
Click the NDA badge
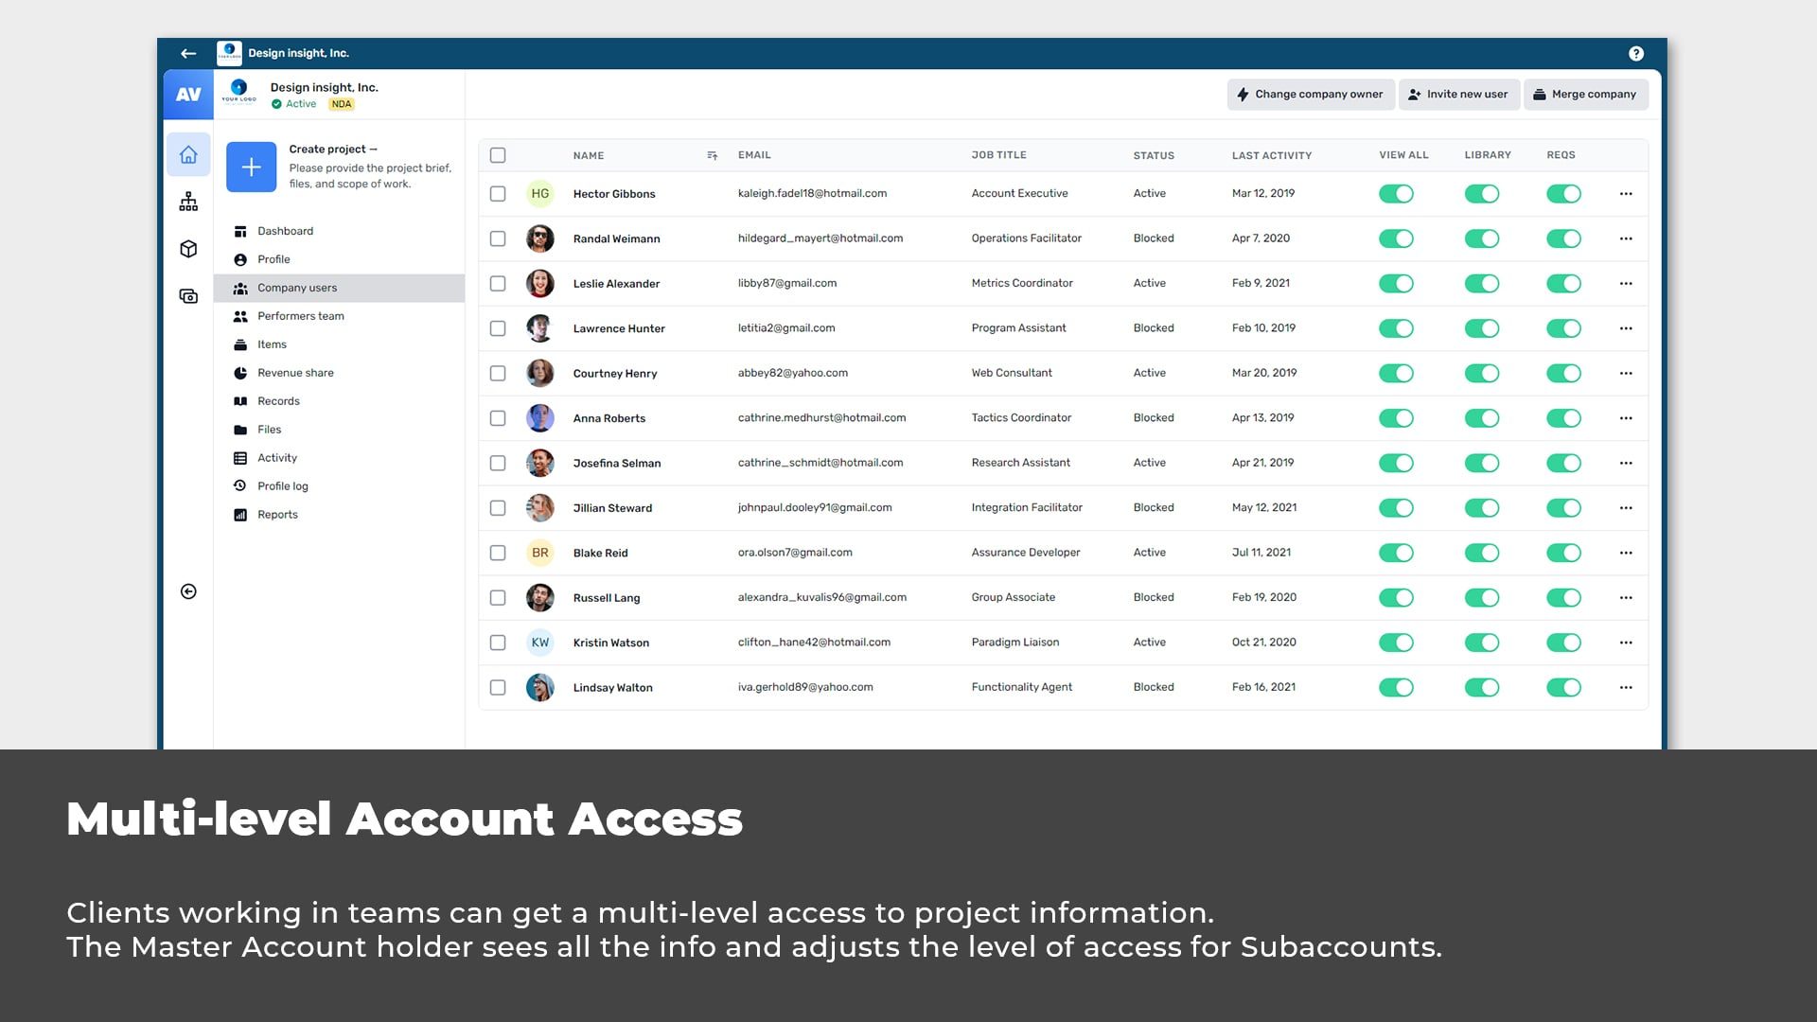[x=342, y=104]
